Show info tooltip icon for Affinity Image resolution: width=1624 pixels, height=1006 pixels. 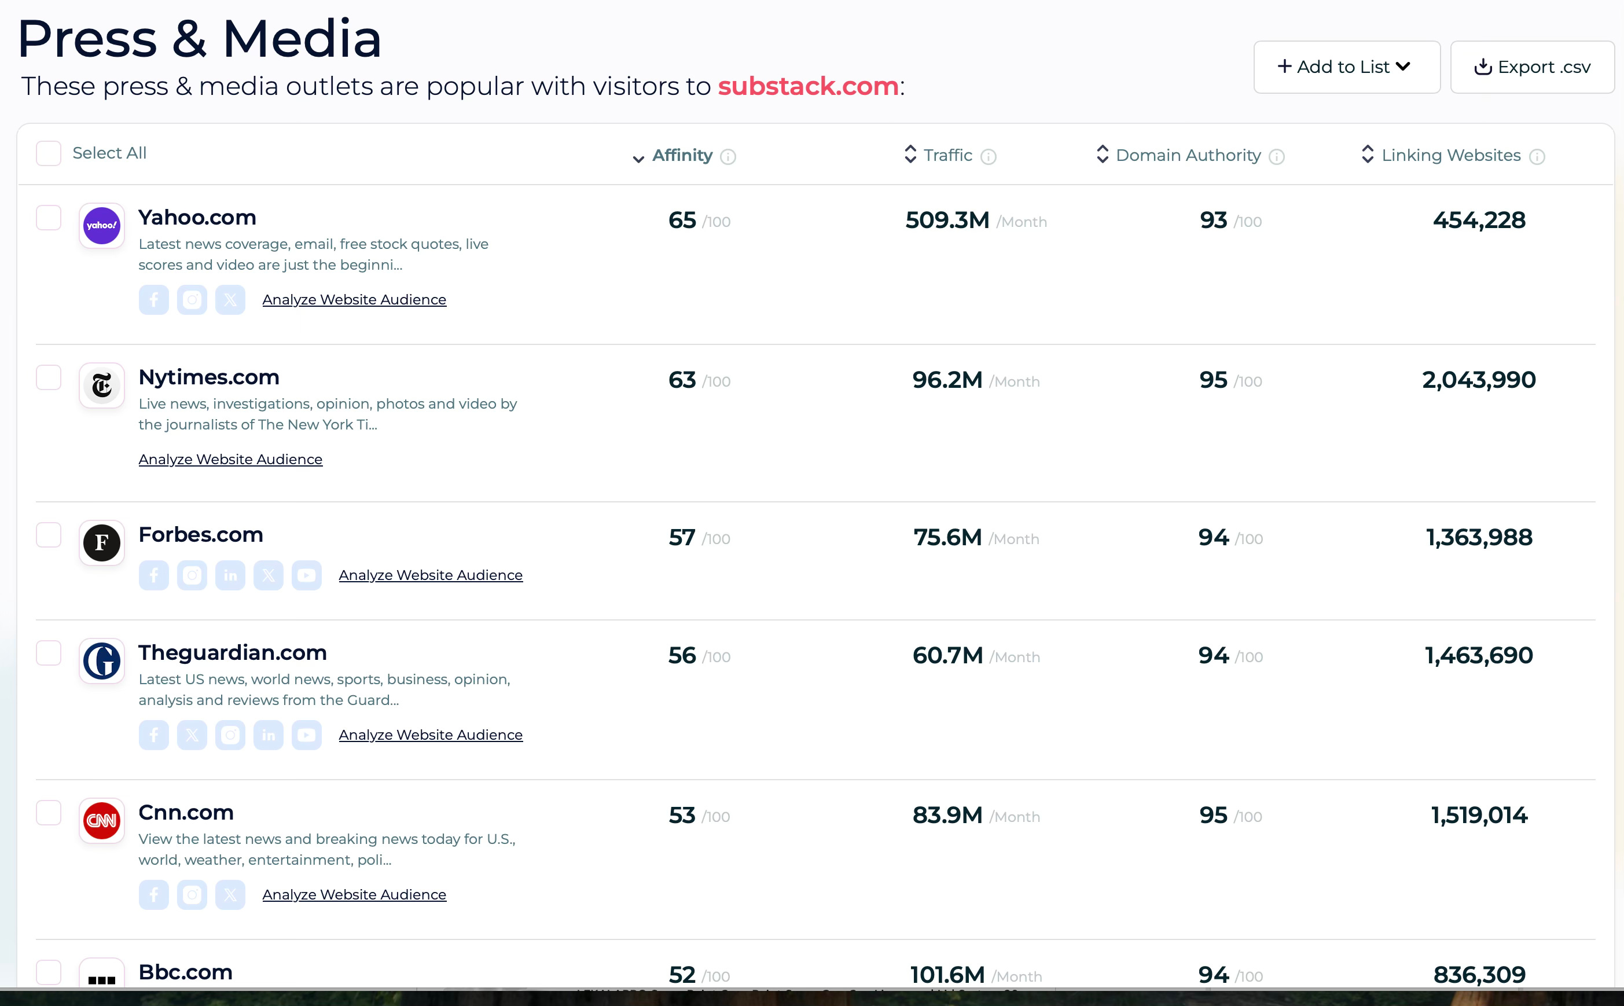pyautogui.click(x=729, y=156)
